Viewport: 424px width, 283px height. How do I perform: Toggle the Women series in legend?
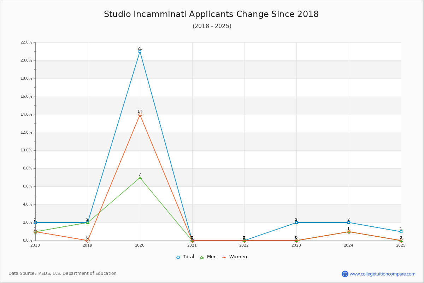coord(234,257)
